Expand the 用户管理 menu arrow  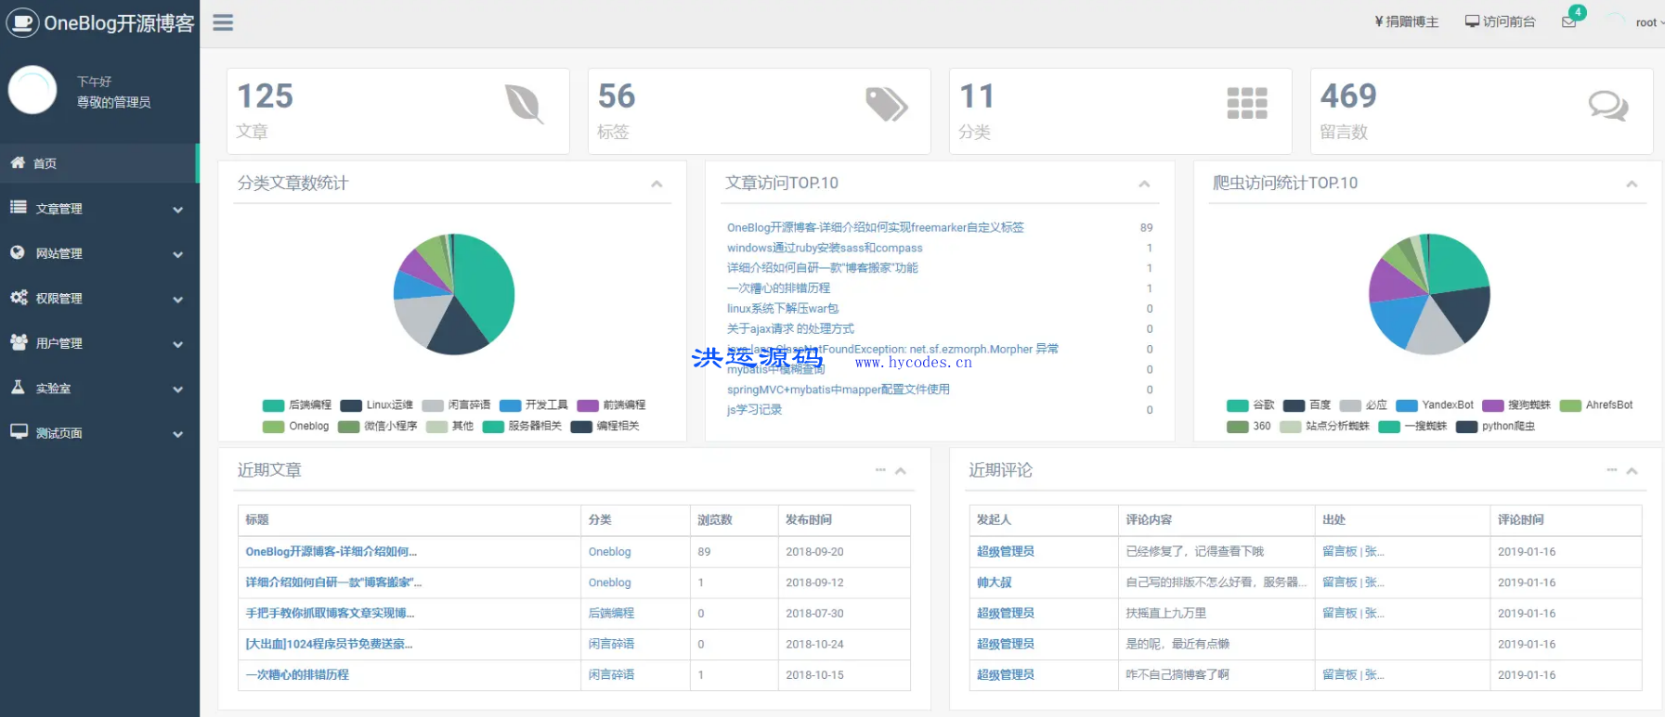tap(177, 344)
